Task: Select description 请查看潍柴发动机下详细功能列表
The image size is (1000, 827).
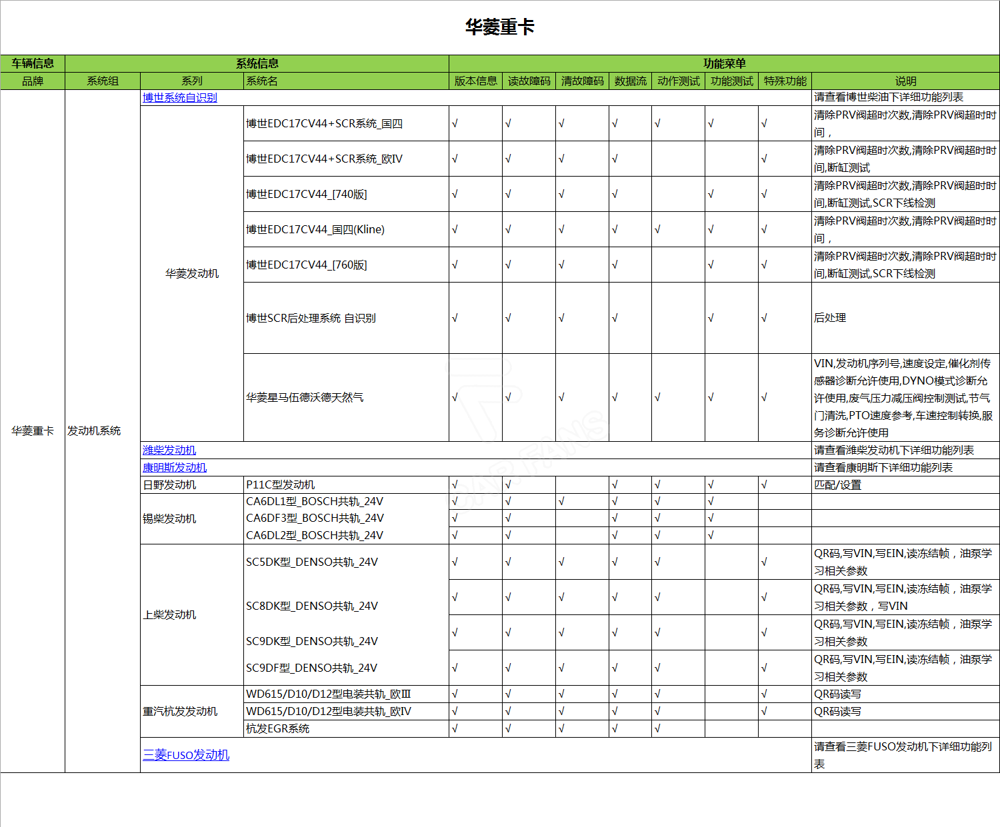Action: [x=905, y=450]
